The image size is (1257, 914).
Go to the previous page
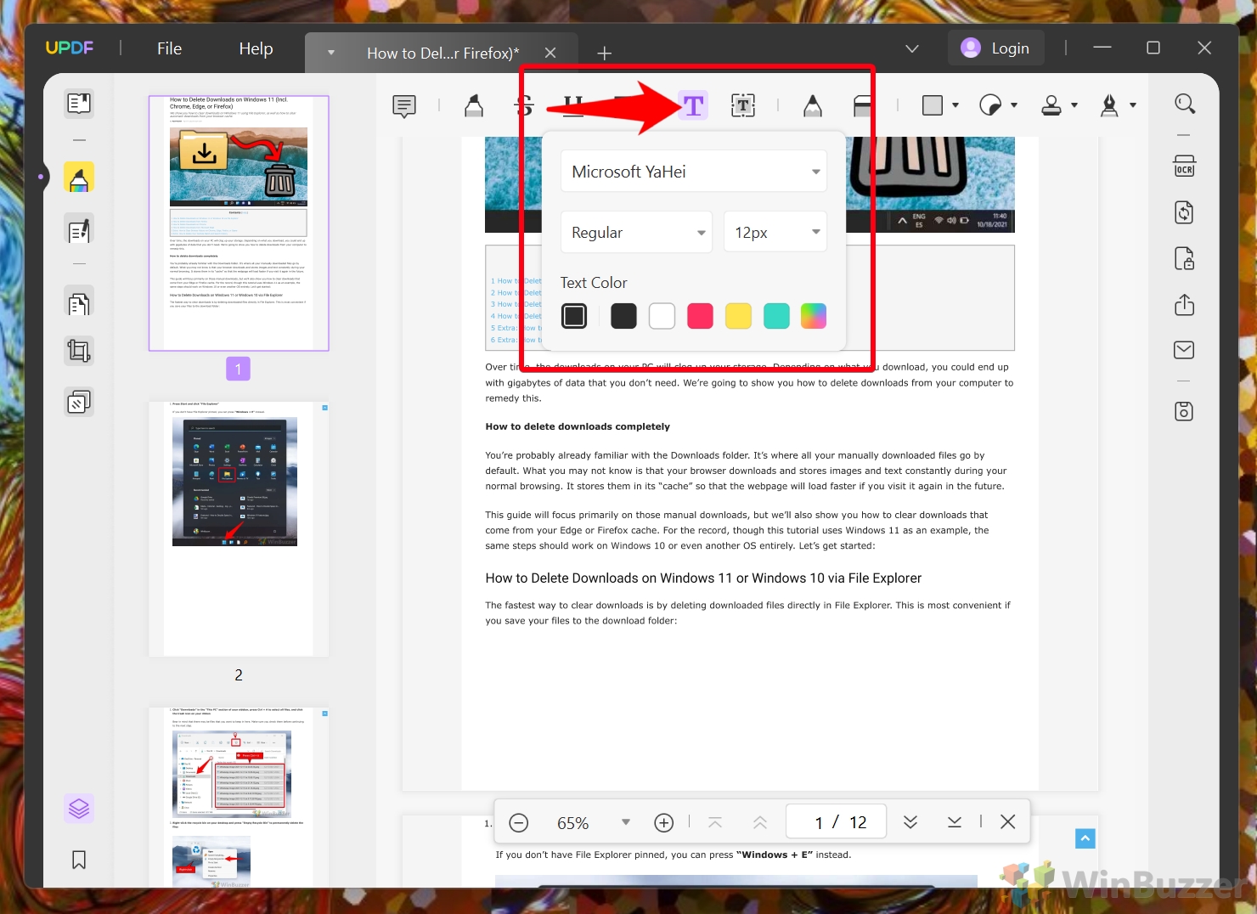760,822
